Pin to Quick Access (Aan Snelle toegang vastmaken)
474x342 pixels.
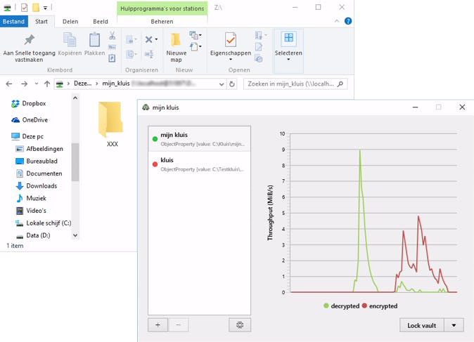tap(29, 48)
